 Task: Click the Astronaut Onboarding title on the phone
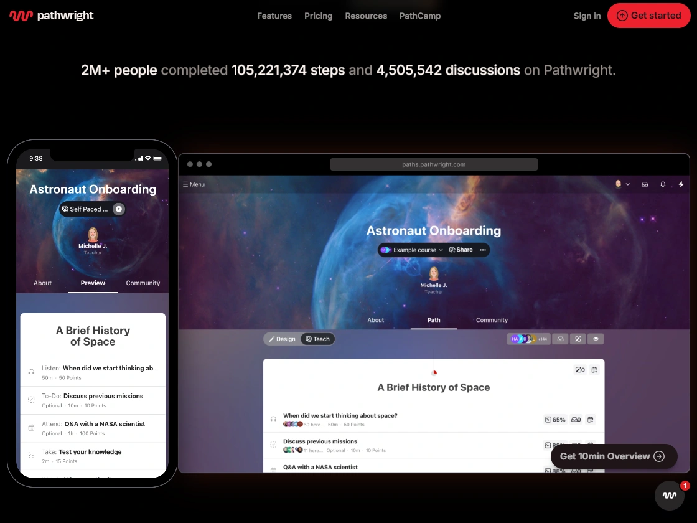pos(93,189)
